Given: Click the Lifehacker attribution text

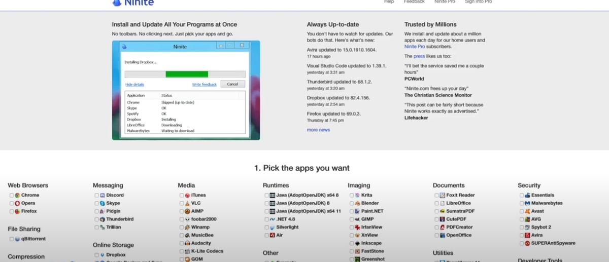Looking at the screenshot, I should point(416,118).
